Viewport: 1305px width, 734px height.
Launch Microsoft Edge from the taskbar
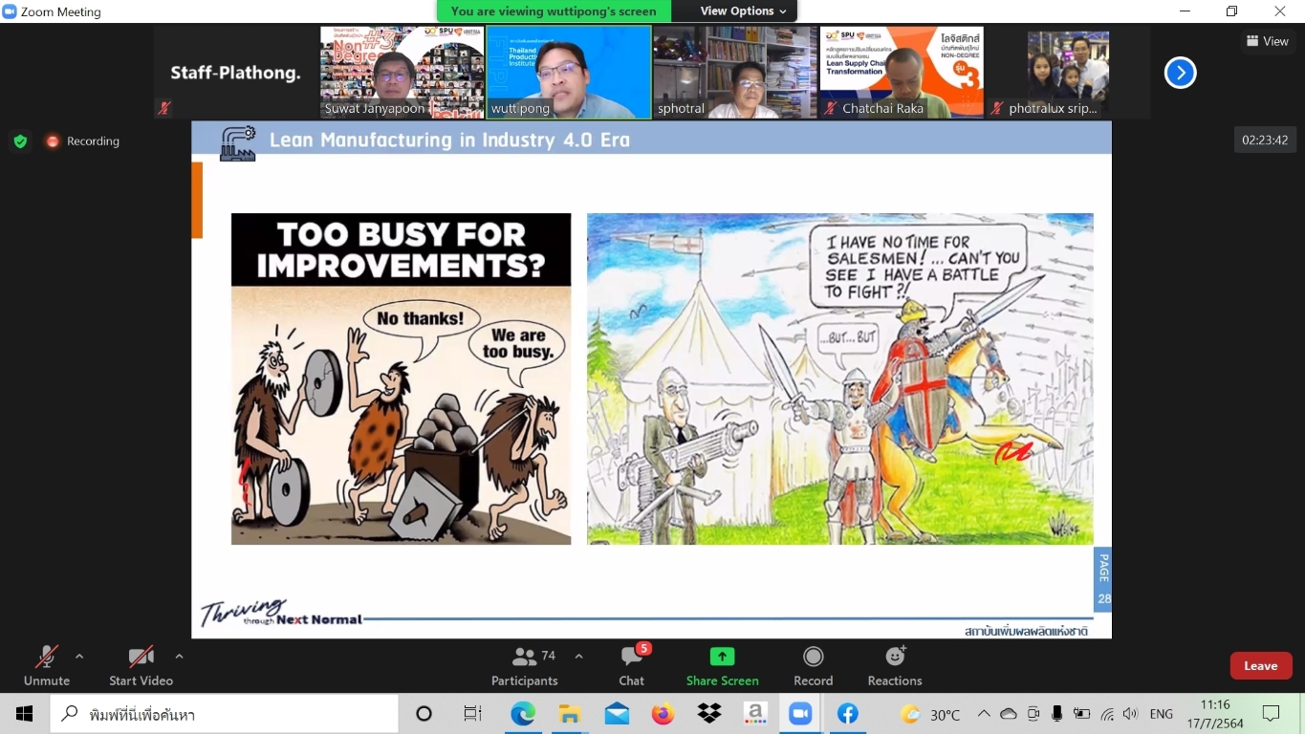click(x=523, y=714)
